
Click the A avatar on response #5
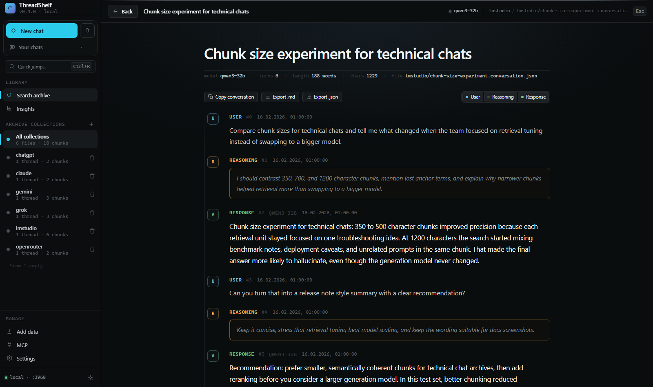coord(213,356)
